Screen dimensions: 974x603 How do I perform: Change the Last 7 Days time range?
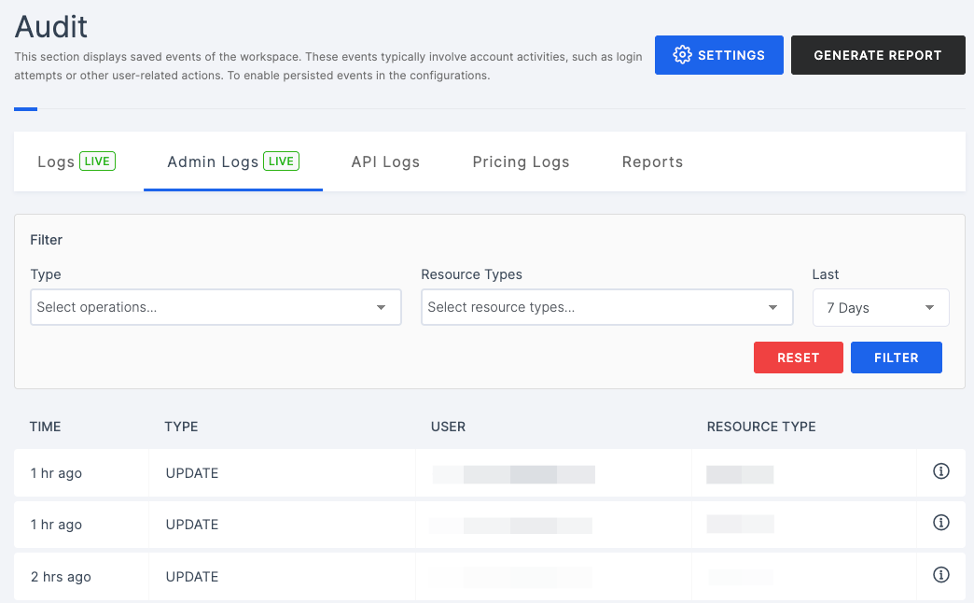[880, 308]
